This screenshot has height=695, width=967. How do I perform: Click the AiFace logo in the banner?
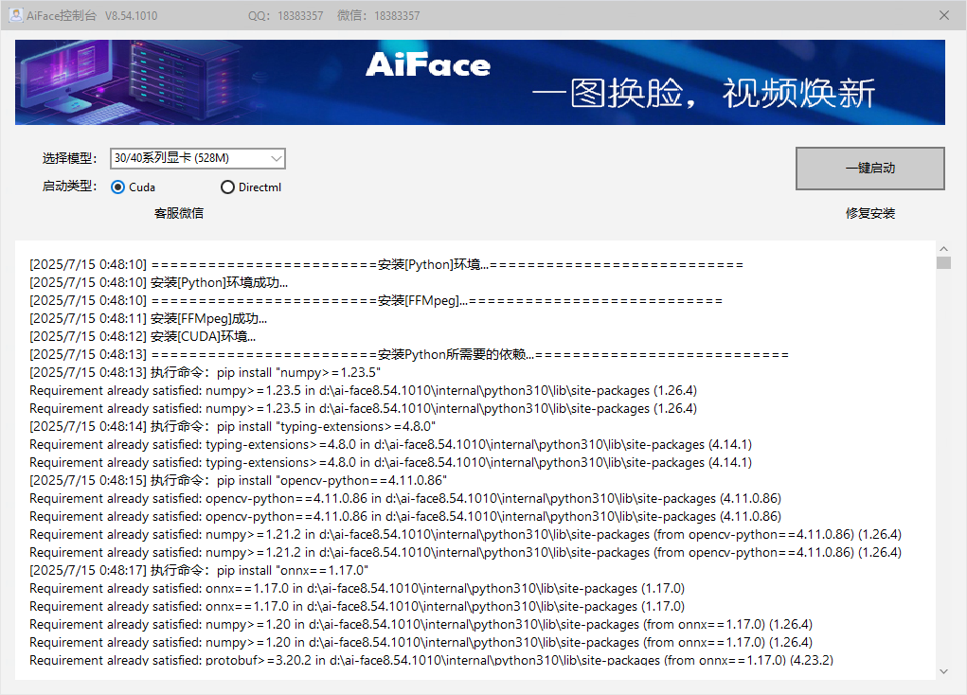pyautogui.click(x=427, y=65)
